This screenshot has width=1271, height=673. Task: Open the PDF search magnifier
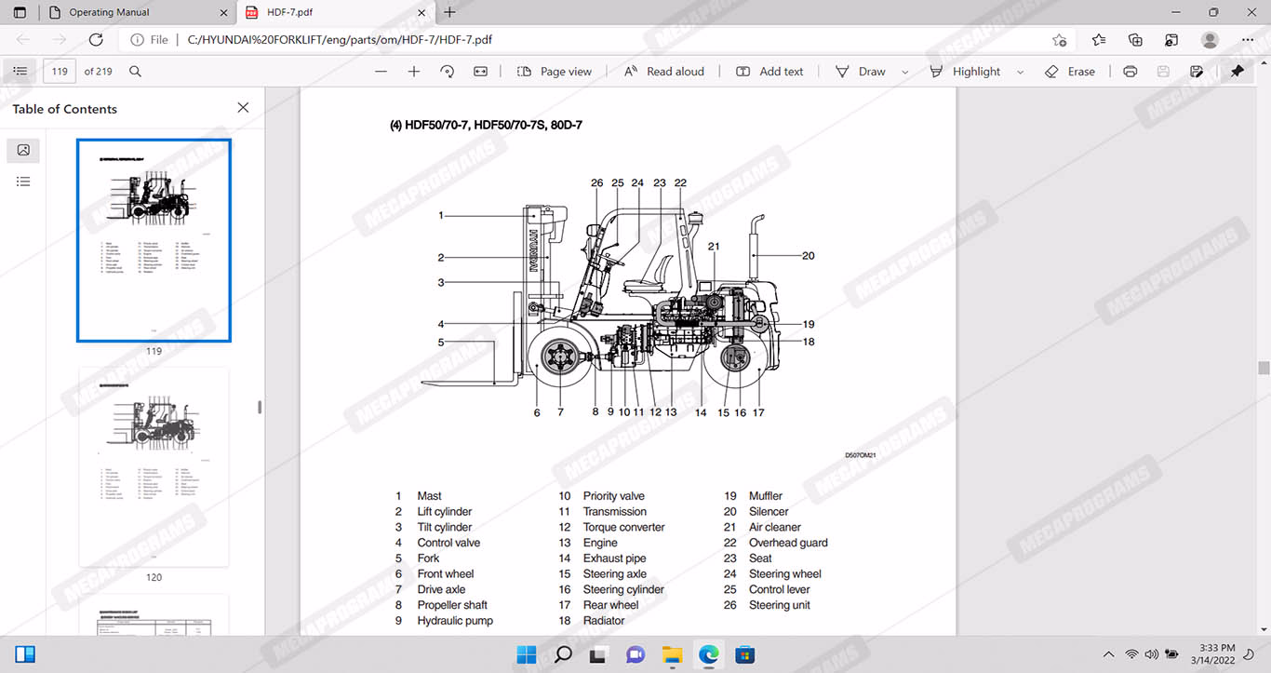(135, 72)
